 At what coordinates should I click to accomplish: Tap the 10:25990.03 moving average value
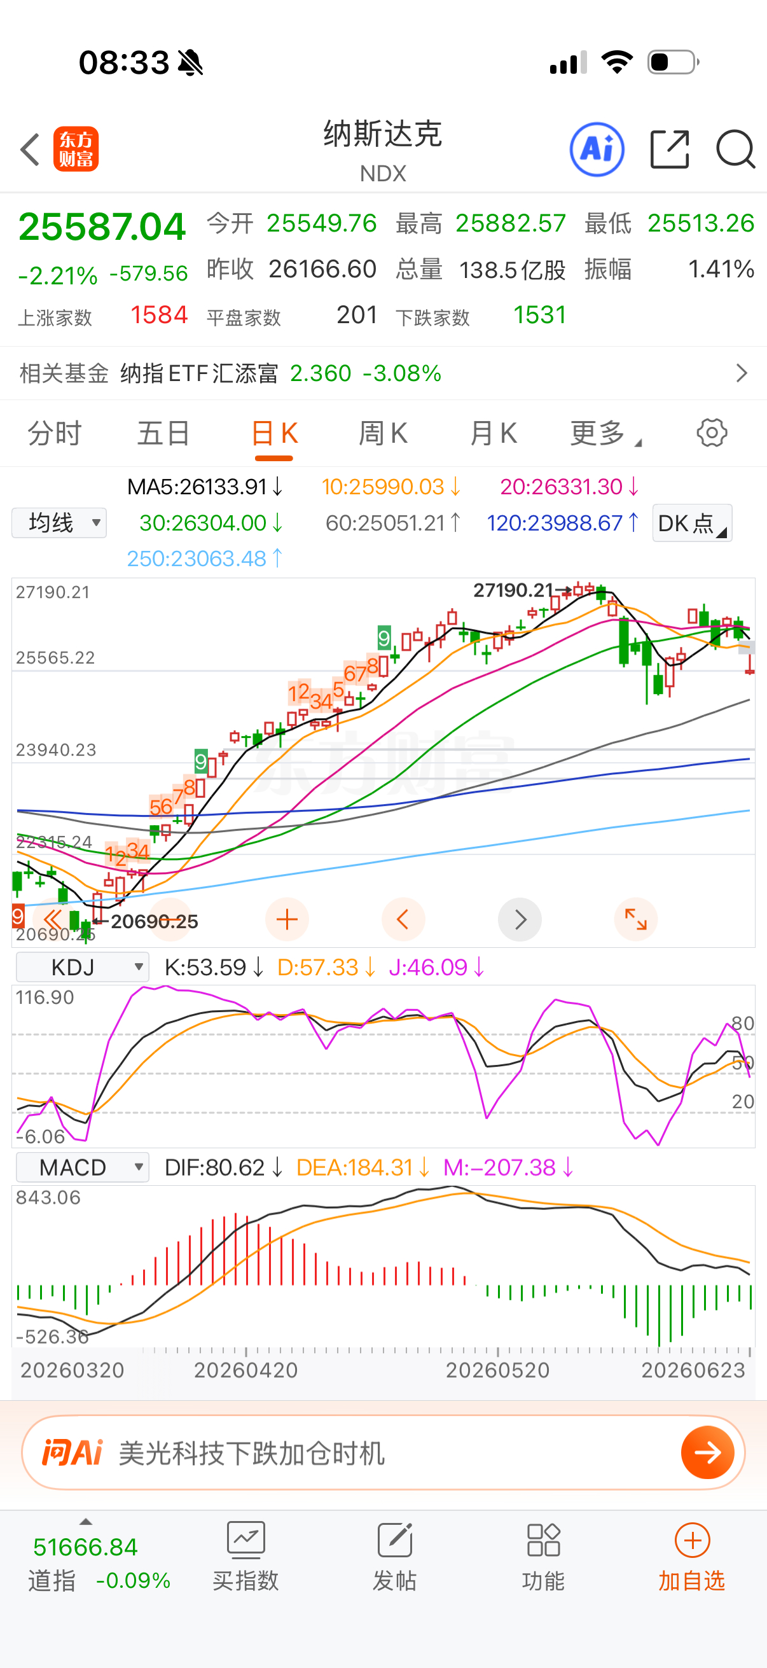coord(391,486)
